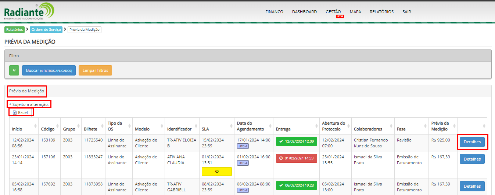Open the Dashboard menu item
The height and width of the screenshot is (195, 495).
pos(304,12)
